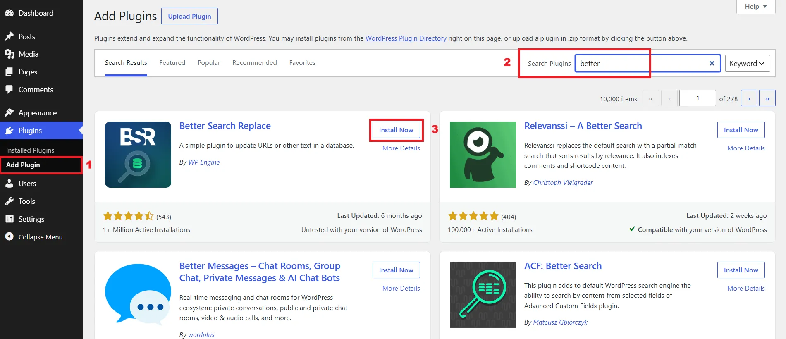Jump to last results page arrow
This screenshot has width=786, height=339.
[767, 98]
